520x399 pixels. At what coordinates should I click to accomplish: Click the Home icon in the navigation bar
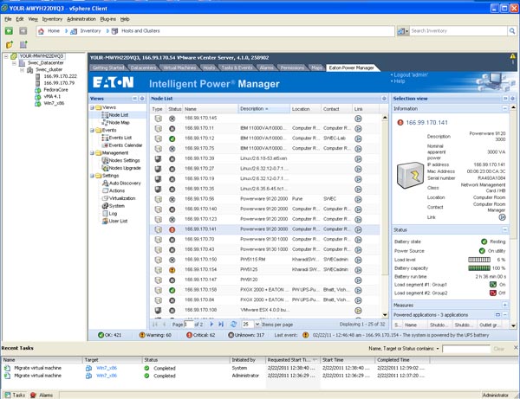[x=41, y=31]
